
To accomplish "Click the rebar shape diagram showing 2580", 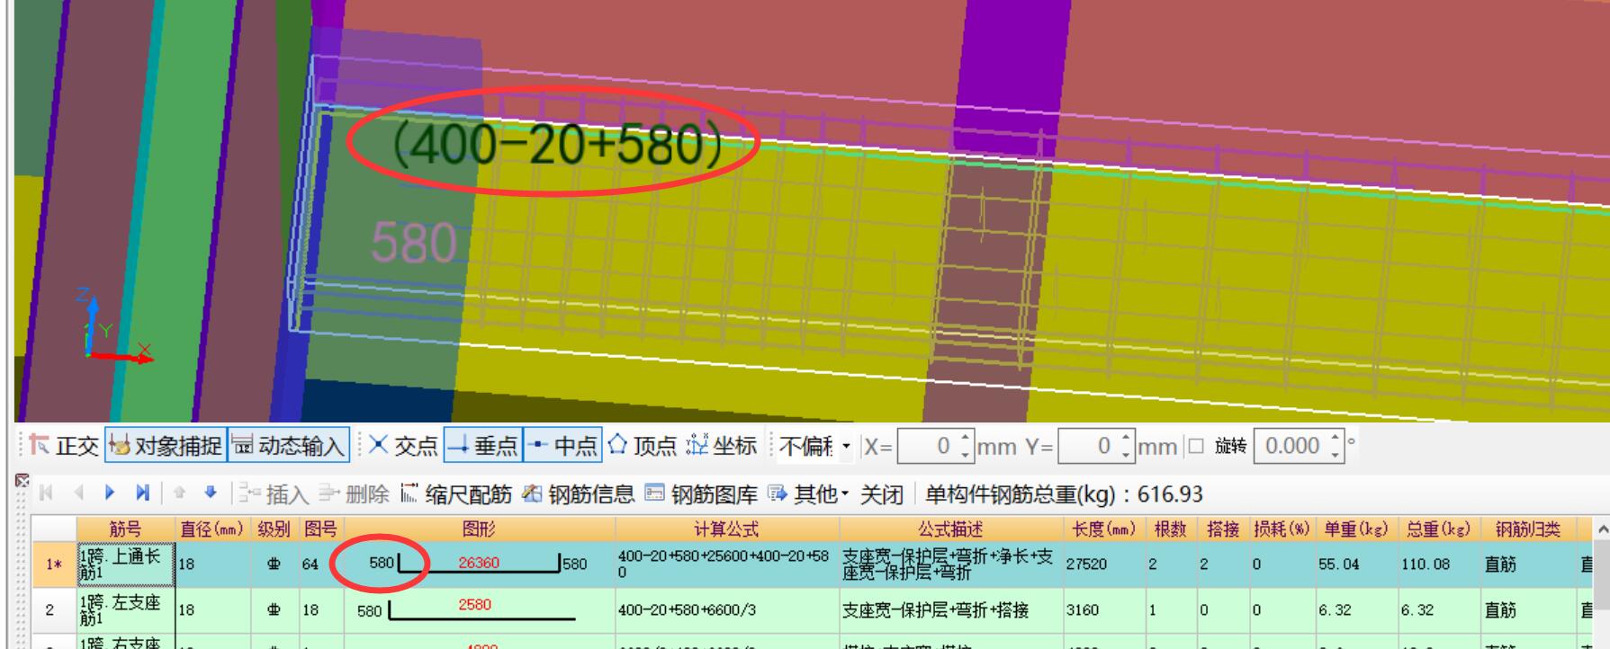I will coord(480,610).
